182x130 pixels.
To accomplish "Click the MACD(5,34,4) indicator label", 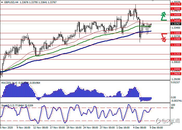I will click(x=9, y=83).
